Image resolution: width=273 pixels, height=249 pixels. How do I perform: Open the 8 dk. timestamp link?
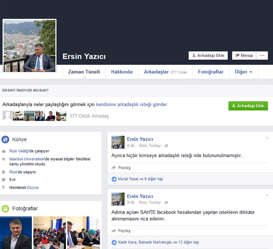click(131, 145)
